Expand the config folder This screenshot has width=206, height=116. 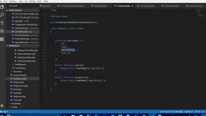click(14, 107)
